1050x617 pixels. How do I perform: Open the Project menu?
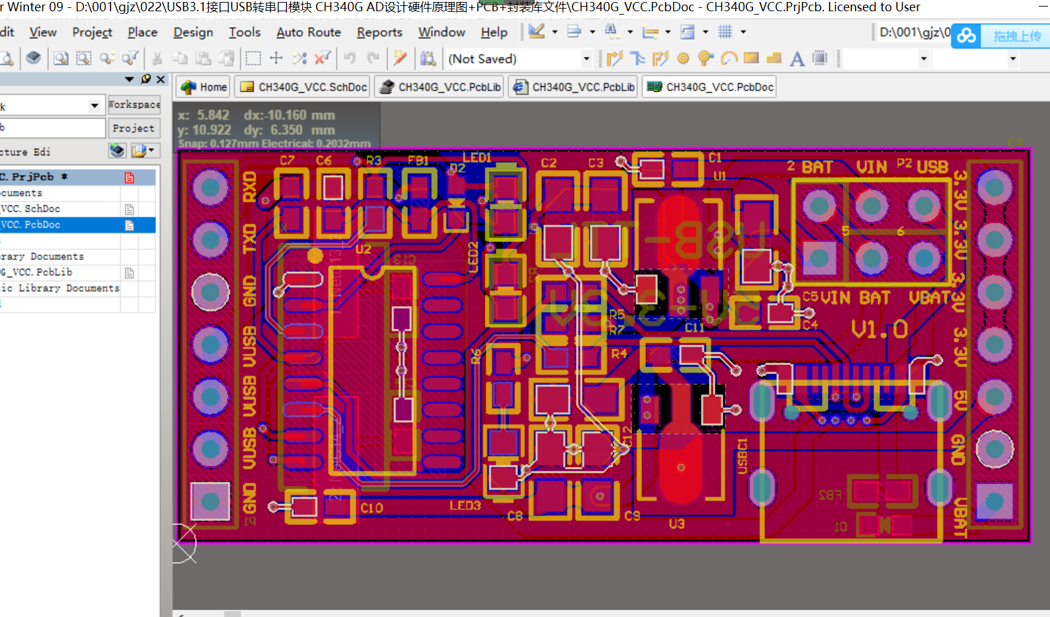[x=92, y=32]
